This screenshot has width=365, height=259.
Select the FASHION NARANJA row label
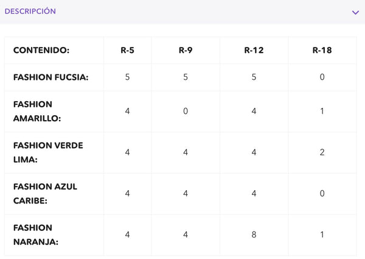[36, 235]
